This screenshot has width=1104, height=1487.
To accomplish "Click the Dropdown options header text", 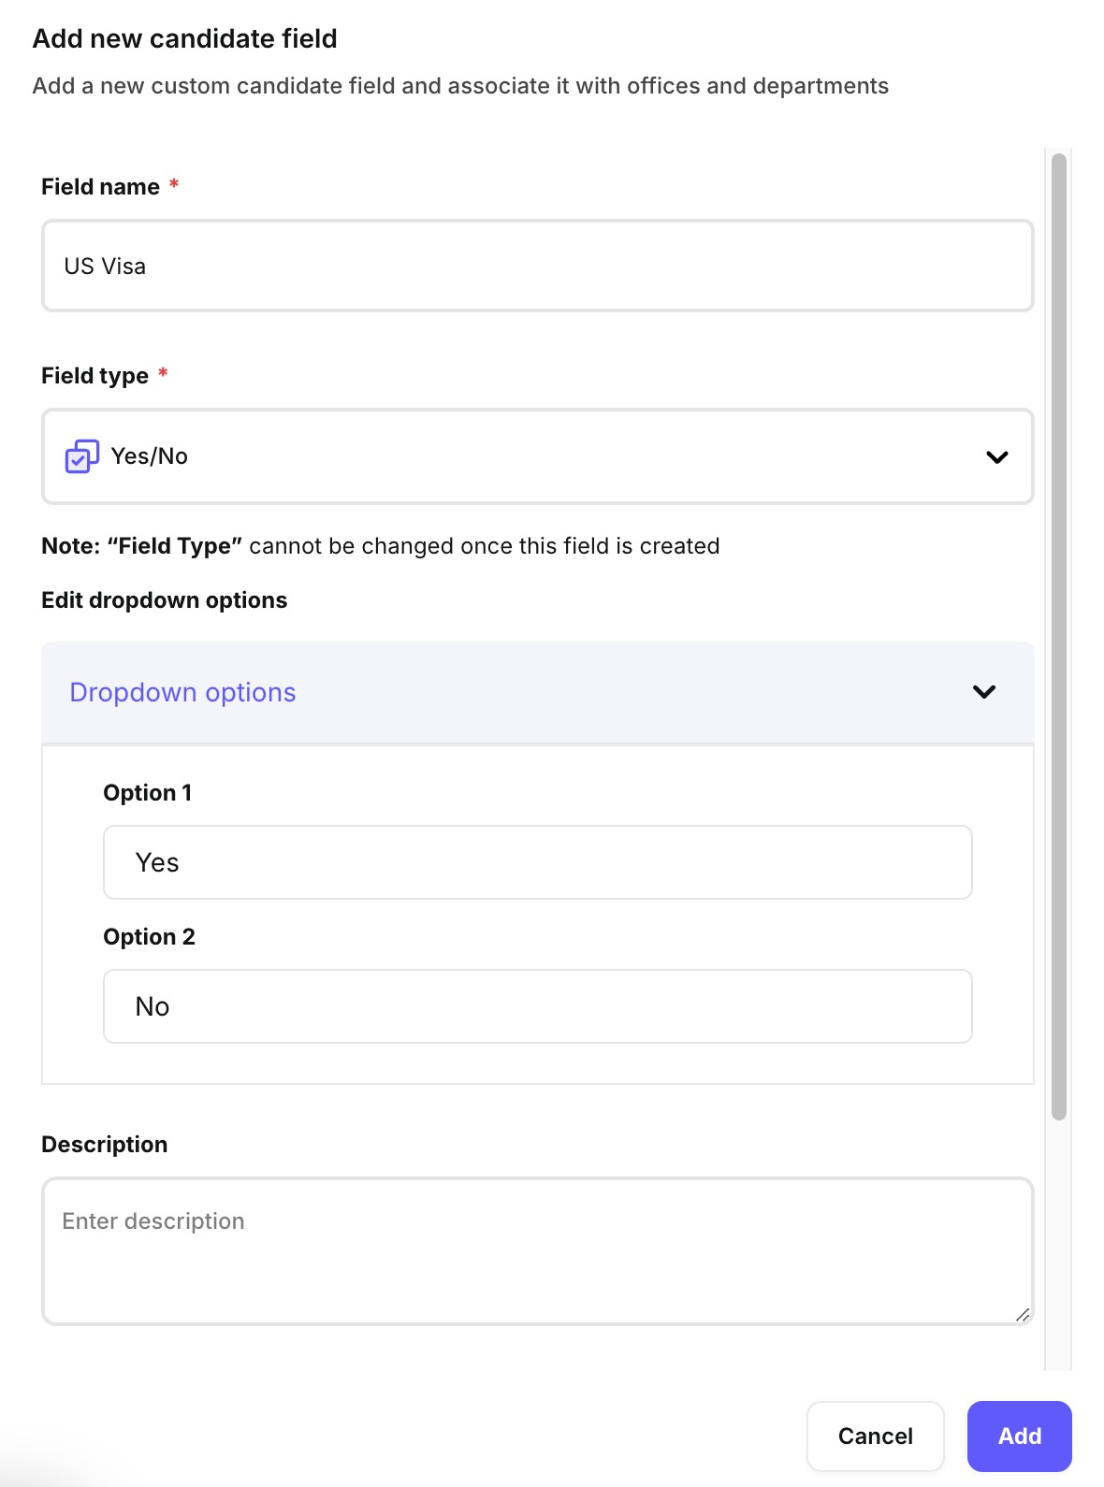I will coord(182,692).
